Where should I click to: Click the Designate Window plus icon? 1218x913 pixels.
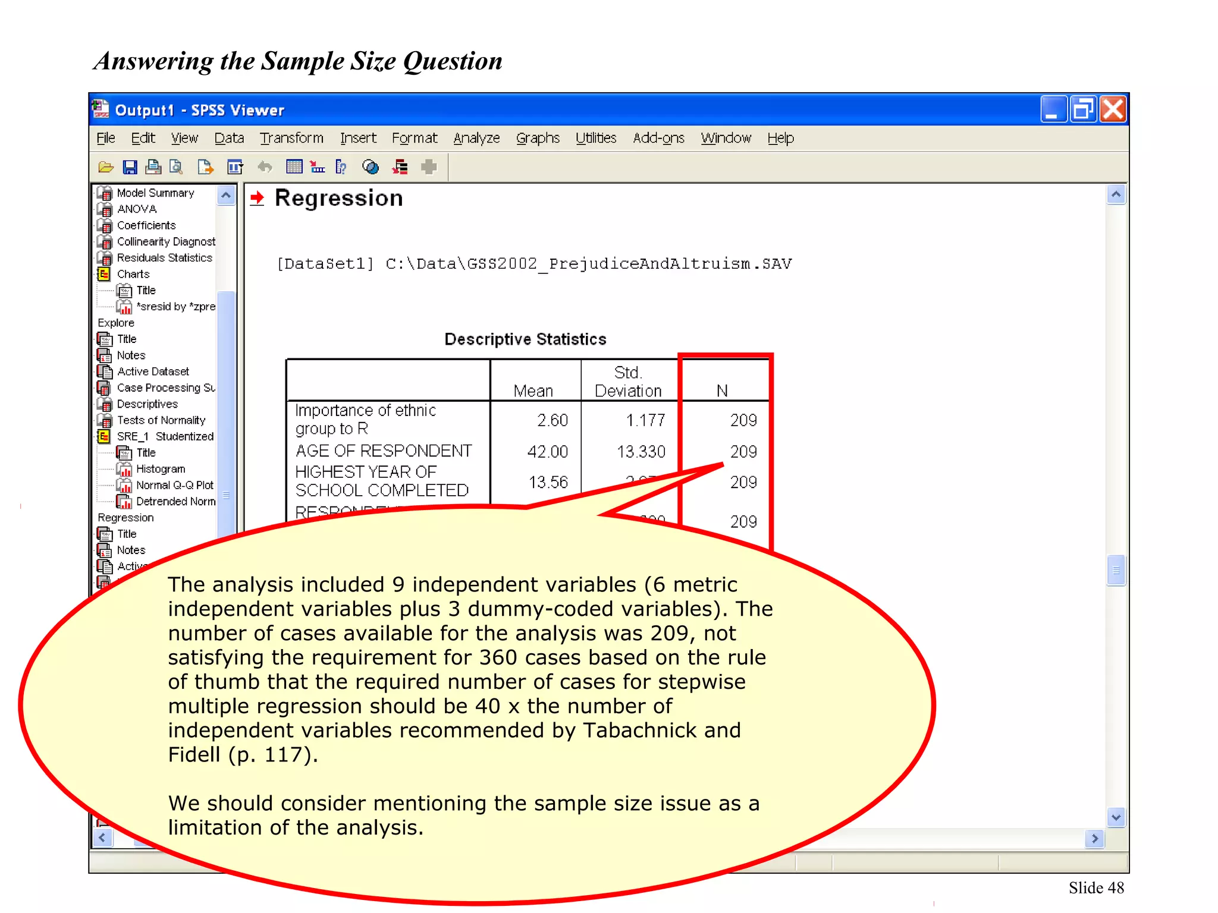coord(429,167)
